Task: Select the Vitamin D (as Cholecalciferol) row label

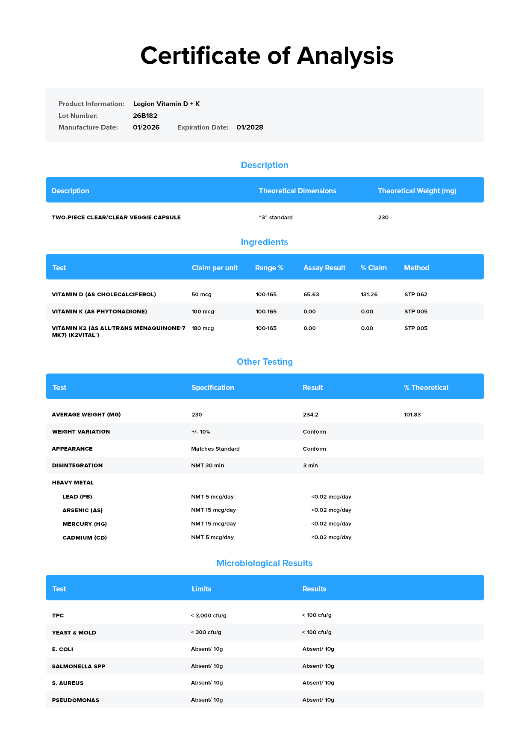Action: [x=104, y=295]
